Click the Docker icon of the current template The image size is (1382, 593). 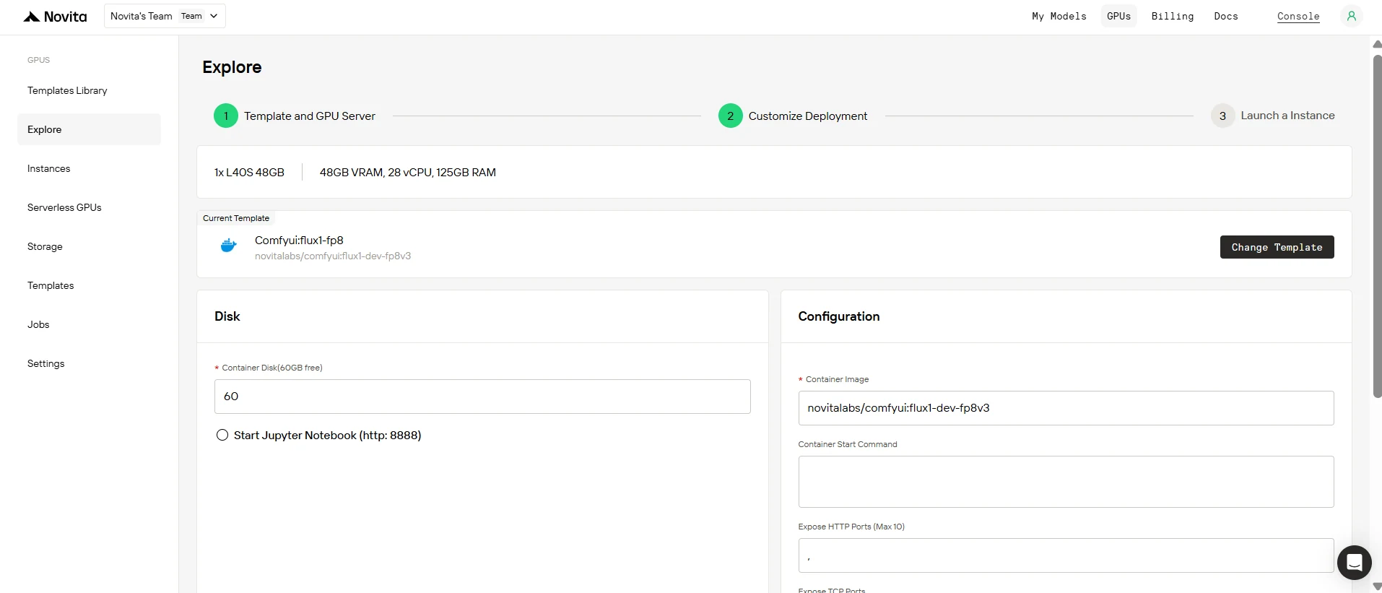(228, 246)
